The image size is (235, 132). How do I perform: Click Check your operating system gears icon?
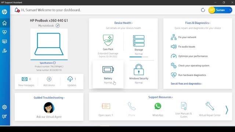pos(174,66)
